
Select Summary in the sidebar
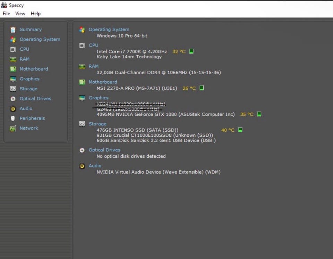point(31,30)
